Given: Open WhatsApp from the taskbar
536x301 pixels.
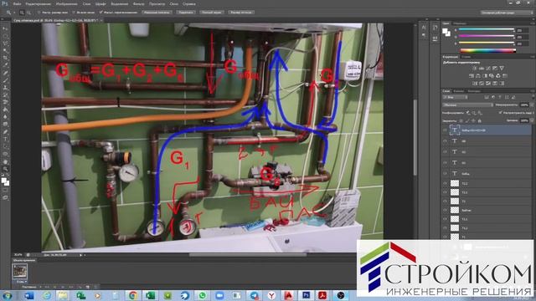Looking at the screenshot, I should (203, 295).
